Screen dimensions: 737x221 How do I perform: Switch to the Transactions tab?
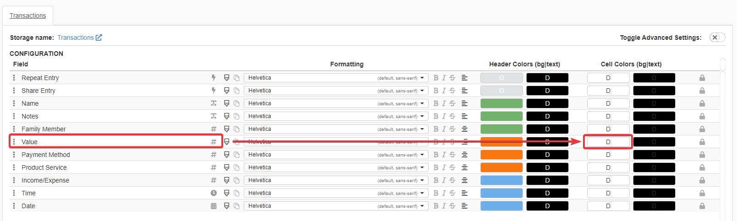click(x=28, y=16)
